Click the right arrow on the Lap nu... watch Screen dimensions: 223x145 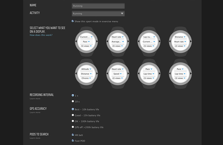coord(160,41)
